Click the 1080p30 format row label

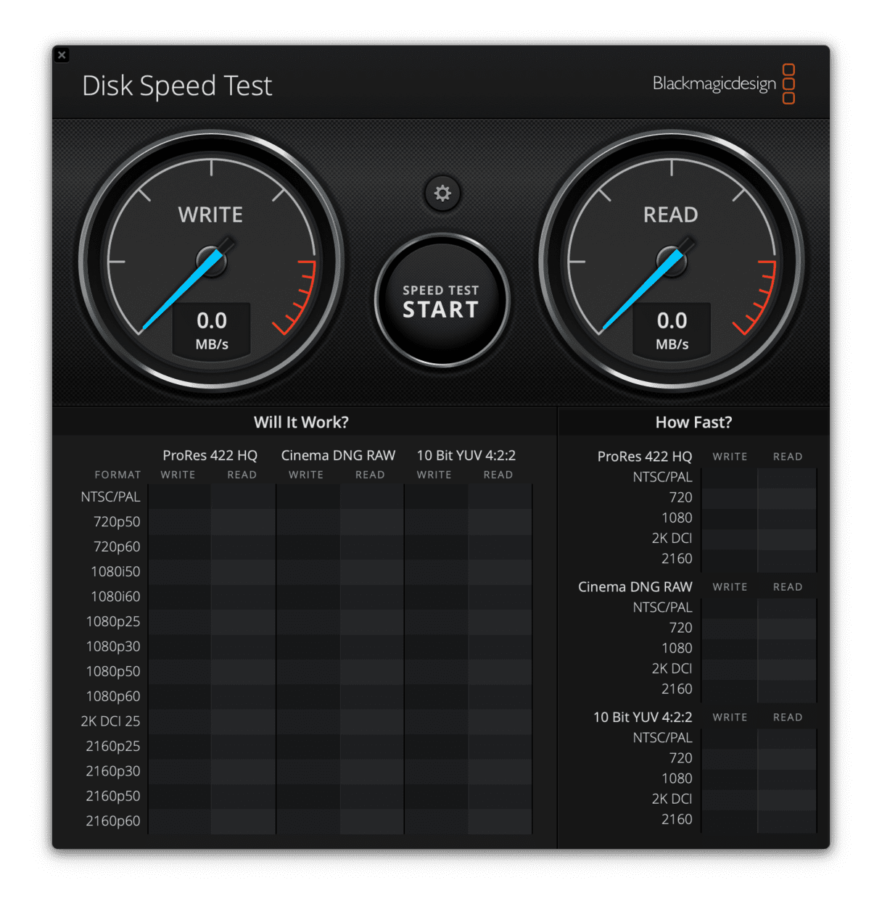pyautogui.click(x=113, y=647)
